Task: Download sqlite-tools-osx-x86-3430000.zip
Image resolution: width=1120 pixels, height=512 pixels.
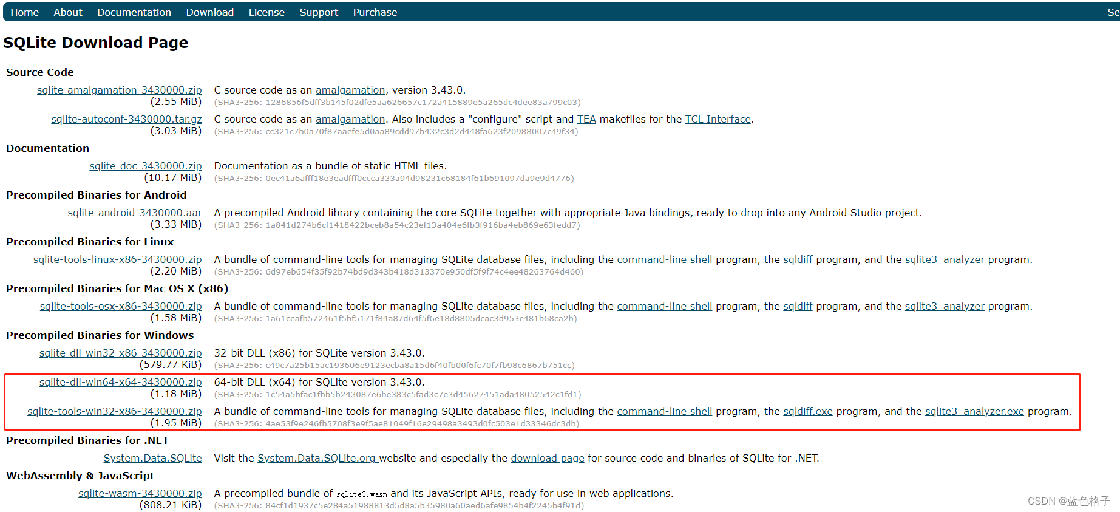Action: (x=121, y=306)
